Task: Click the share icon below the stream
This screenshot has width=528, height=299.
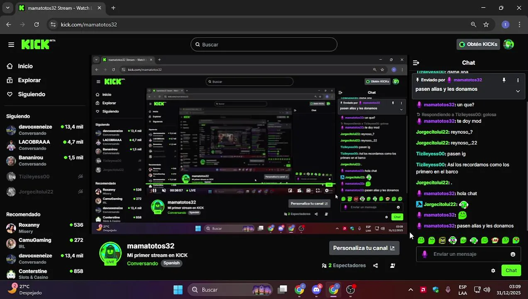Action: pos(376,265)
